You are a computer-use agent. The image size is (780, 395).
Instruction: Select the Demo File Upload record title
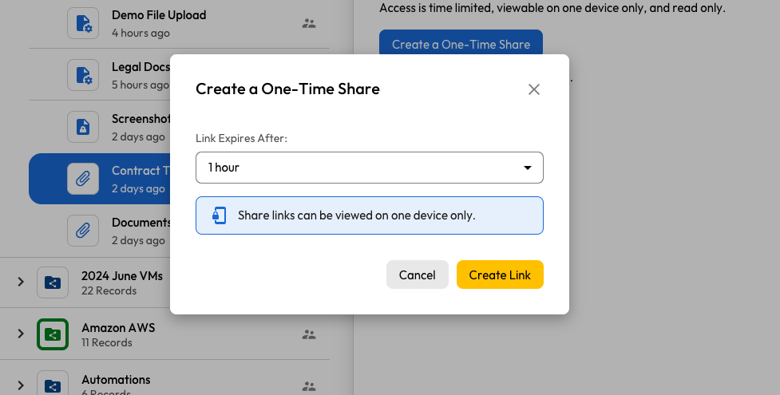tap(159, 15)
